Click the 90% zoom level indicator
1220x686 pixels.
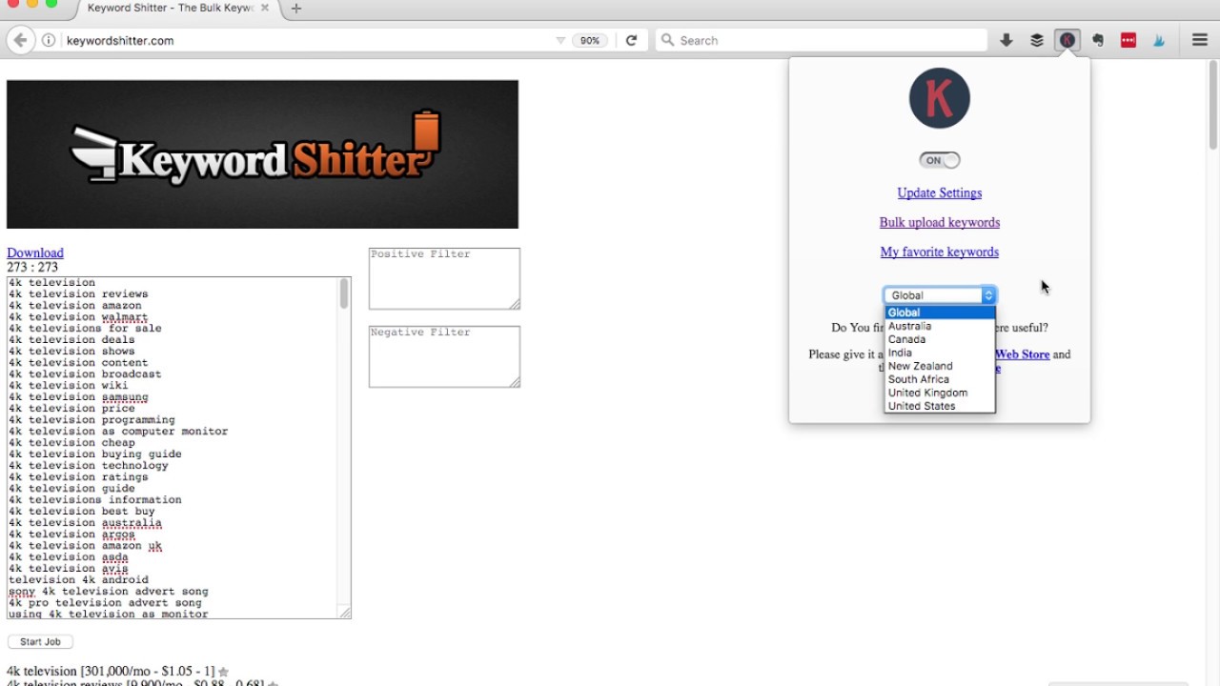(x=590, y=40)
